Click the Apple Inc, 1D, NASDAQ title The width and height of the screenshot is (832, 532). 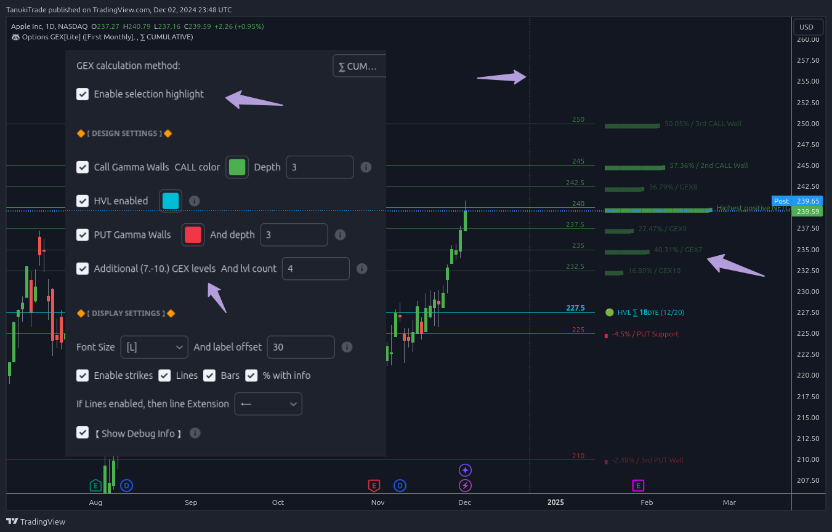coord(49,26)
